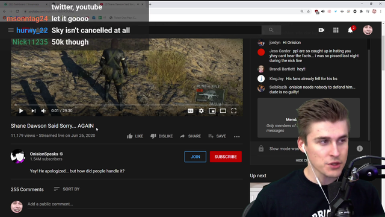Open the live chat slow mode info icon
The image size is (385, 217).
(360, 149)
